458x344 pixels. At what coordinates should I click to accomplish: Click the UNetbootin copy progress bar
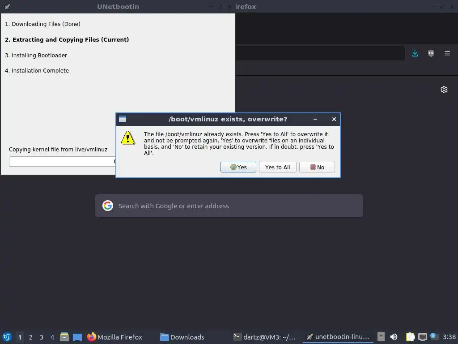coord(63,161)
